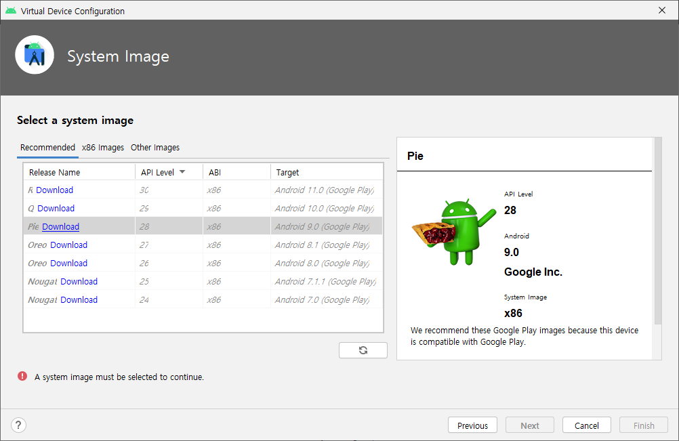Click the Google Inc. vendor text
This screenshot has height=441, width=679.
533,272
